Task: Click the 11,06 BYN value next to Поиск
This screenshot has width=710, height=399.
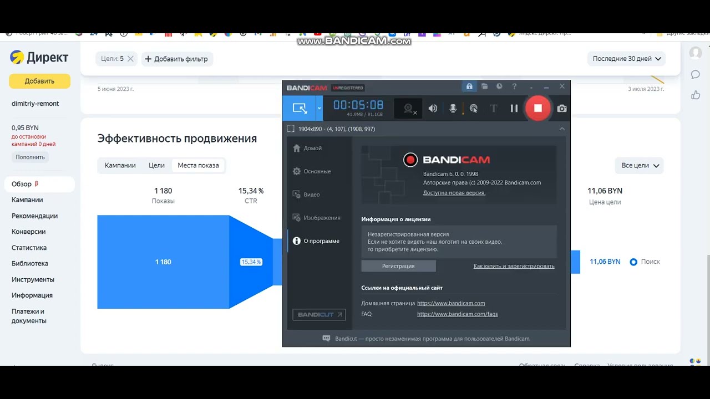Action: coord(605,262)
